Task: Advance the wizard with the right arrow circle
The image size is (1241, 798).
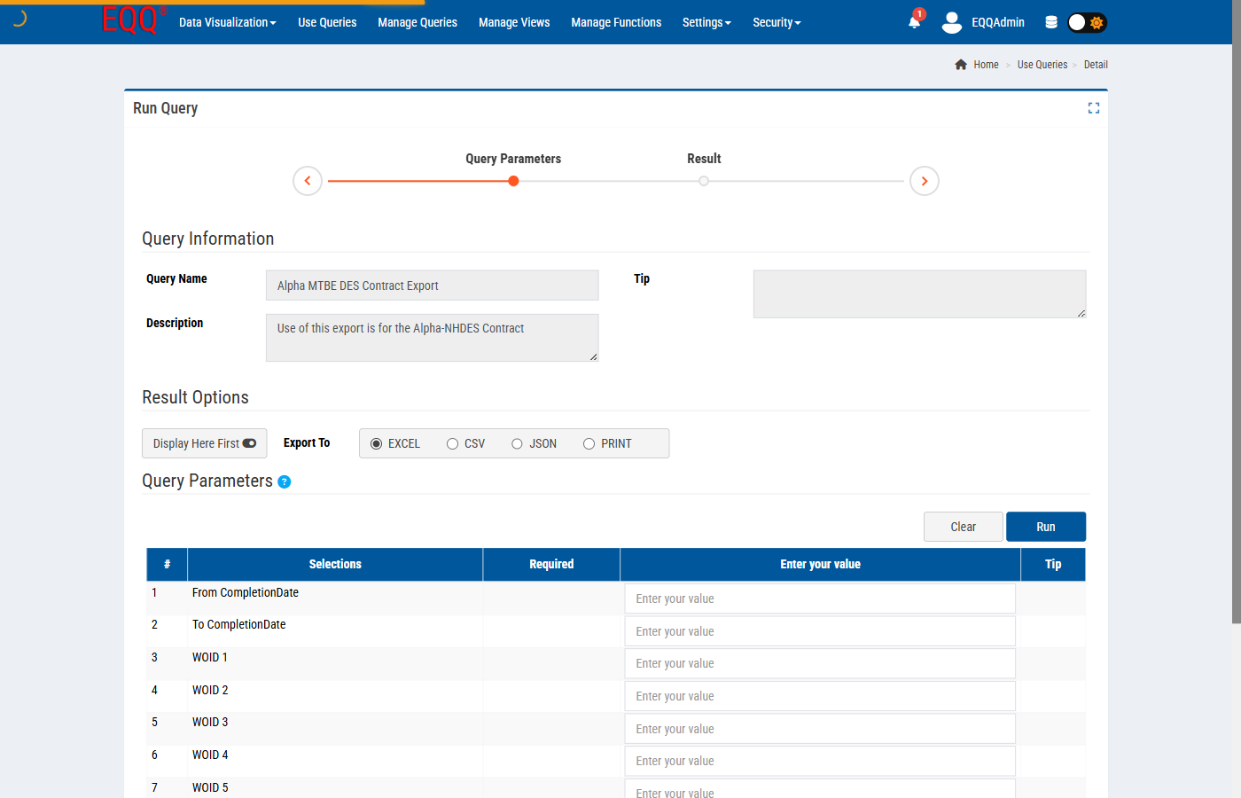Action: (x=925, y=180)
